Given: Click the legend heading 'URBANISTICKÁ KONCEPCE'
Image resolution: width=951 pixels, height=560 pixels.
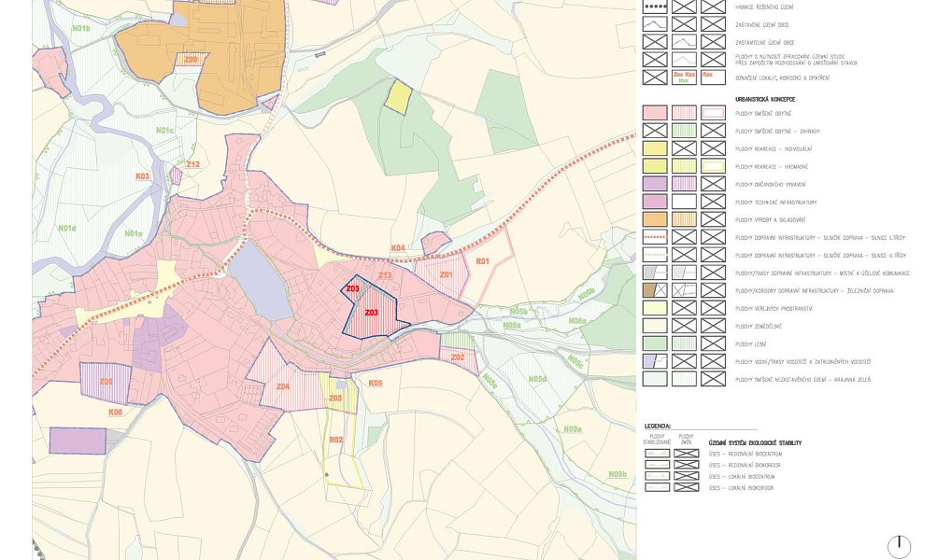Looking at the screenshot, I should (x=765, y=99).
